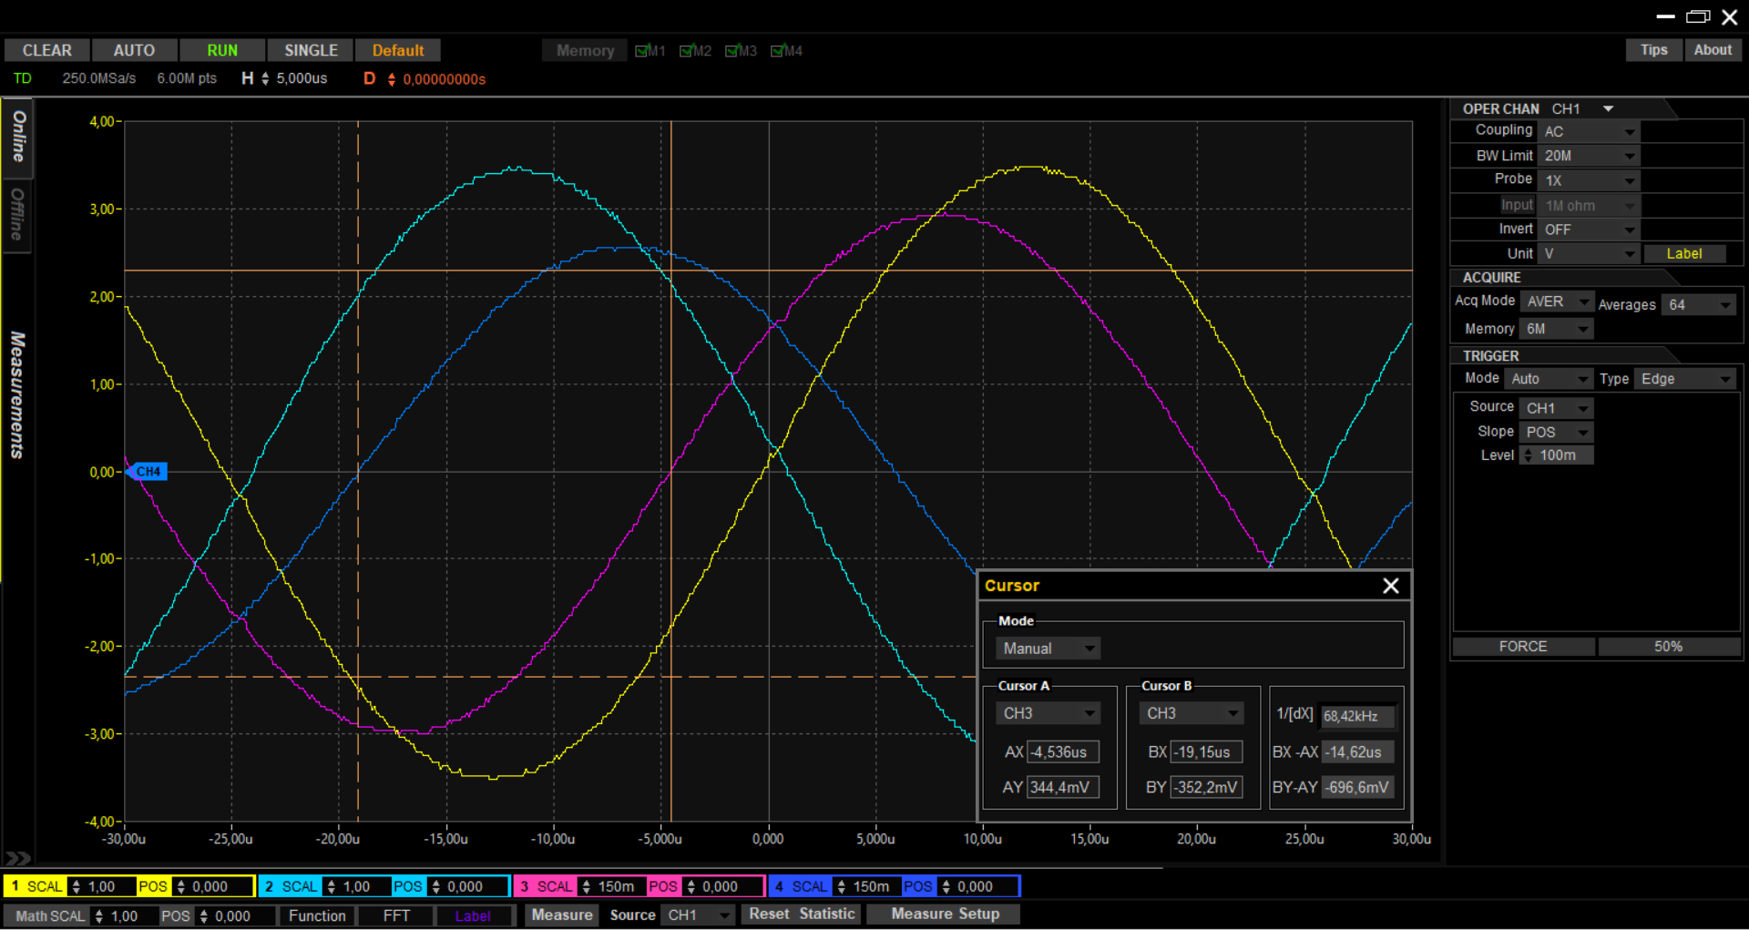Open the Unit V dropdown
The height and width of the screenshot is (930, 1749).
1589,254
